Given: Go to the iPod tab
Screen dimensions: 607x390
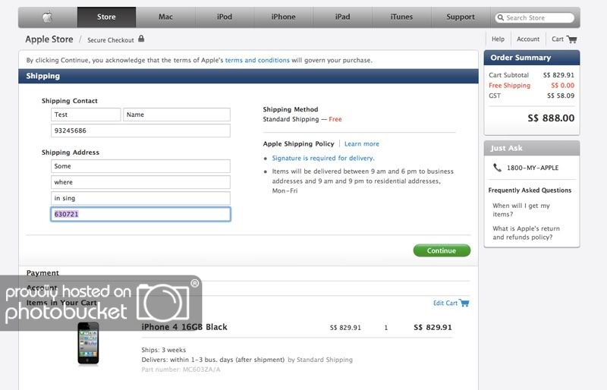Looking at the screenshot, I should click(225, 17).
